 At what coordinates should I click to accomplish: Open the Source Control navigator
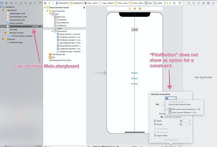[6, 3]
